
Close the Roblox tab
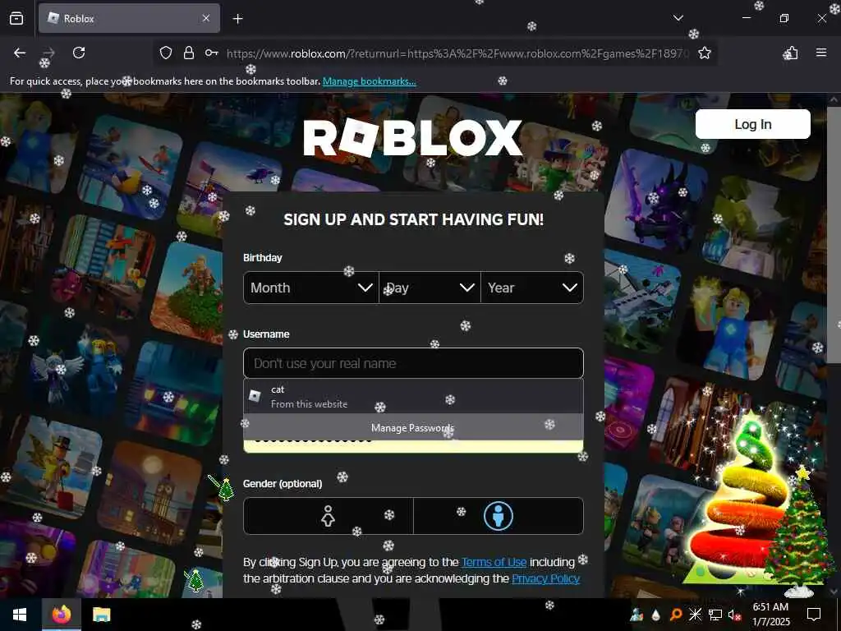coord(206,18)
